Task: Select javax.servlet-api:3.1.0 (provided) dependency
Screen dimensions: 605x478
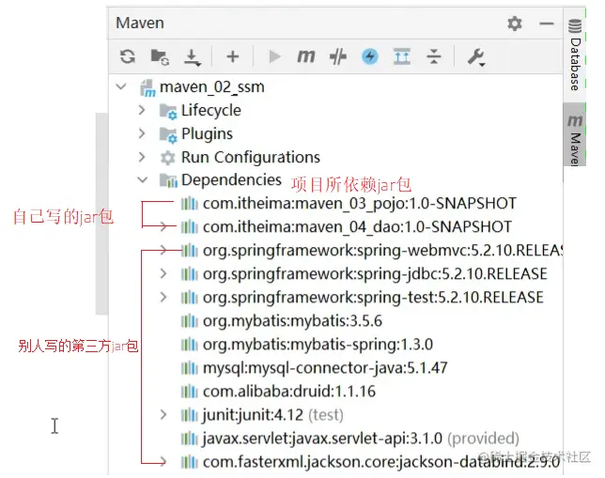Action: (361, 439)
